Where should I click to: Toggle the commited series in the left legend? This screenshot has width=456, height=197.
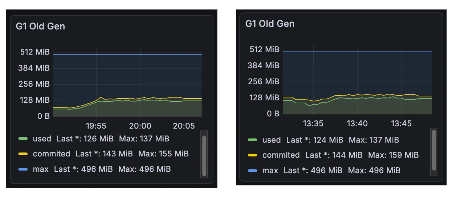click(51, 154)
